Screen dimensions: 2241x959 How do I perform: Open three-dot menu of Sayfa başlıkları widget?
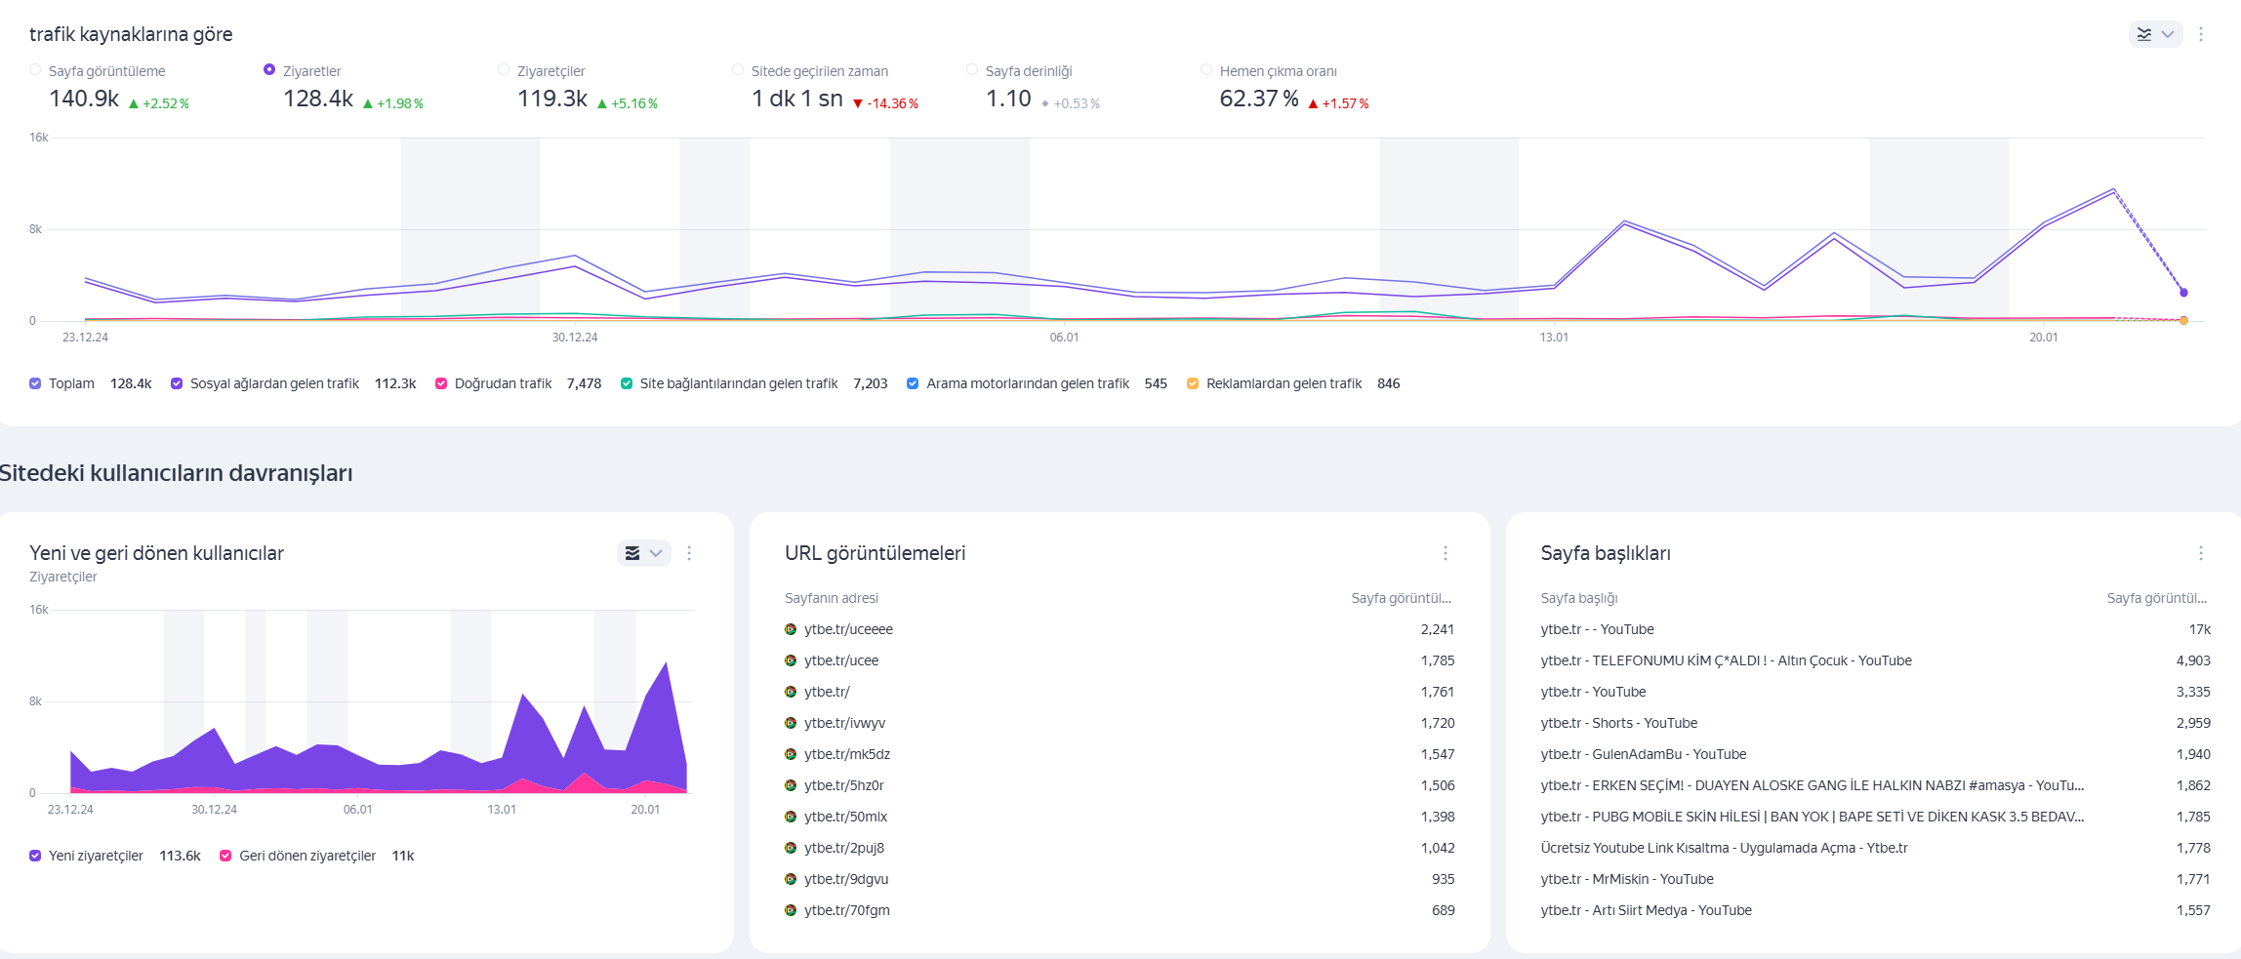(2201, 553)
